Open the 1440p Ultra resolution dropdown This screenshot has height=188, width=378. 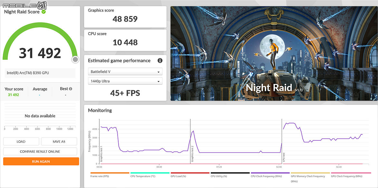(125, 81)
